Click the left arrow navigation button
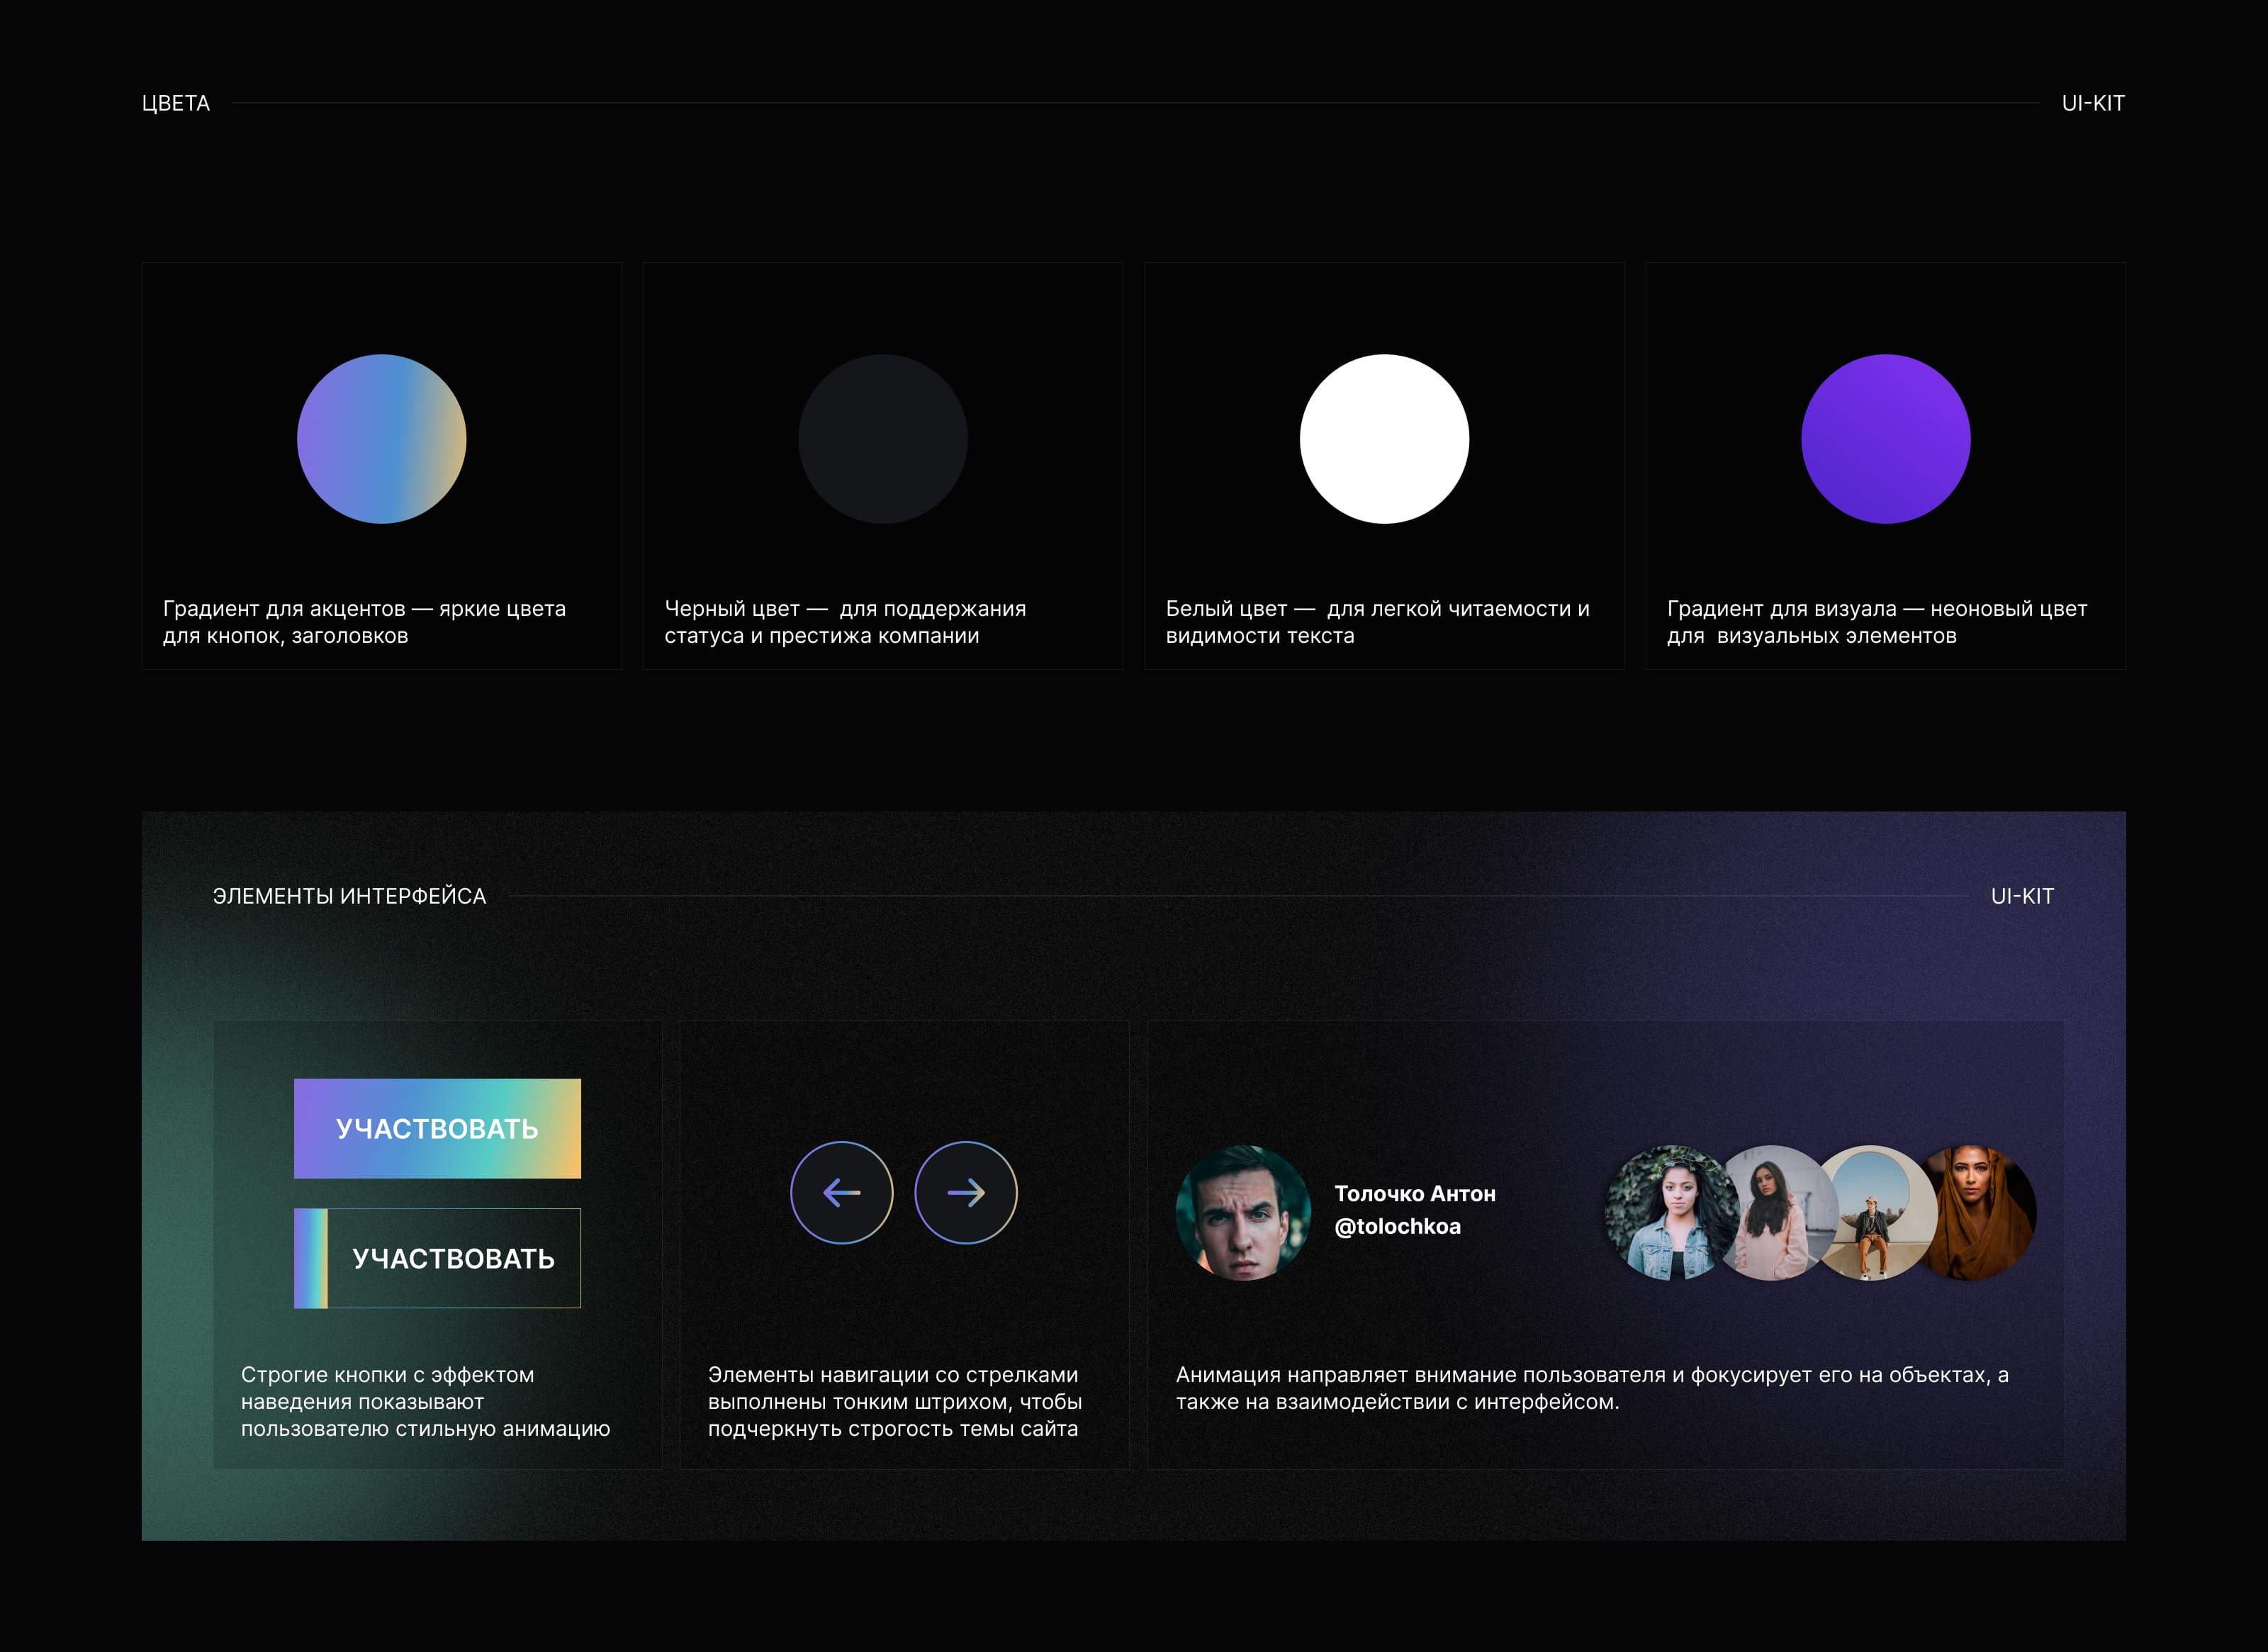 coord(841,1192)
